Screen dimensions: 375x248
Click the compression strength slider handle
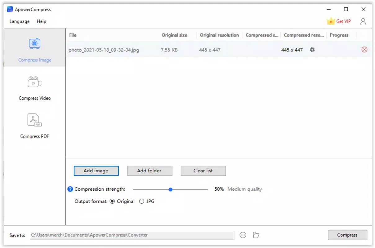coord(170,189)
